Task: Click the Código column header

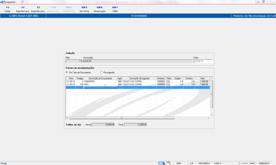Action: point(80,78)
